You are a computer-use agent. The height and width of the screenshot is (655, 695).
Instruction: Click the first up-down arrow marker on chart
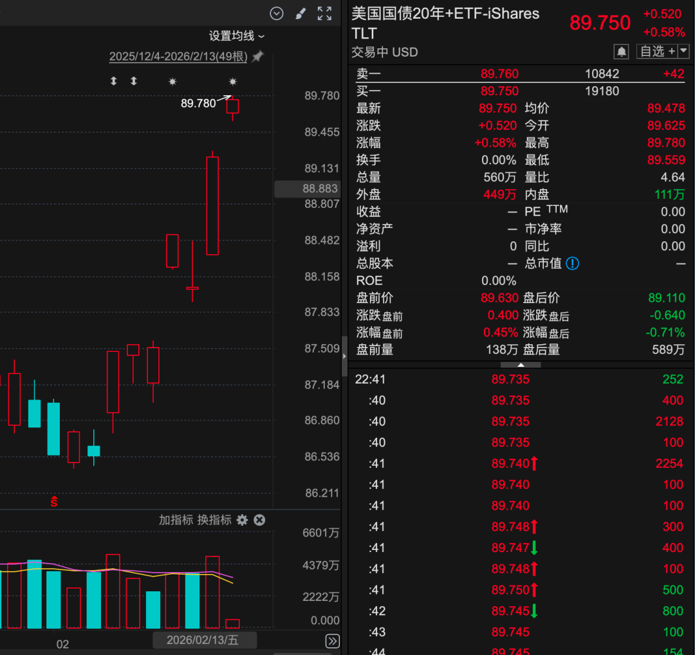click(113, 81)
